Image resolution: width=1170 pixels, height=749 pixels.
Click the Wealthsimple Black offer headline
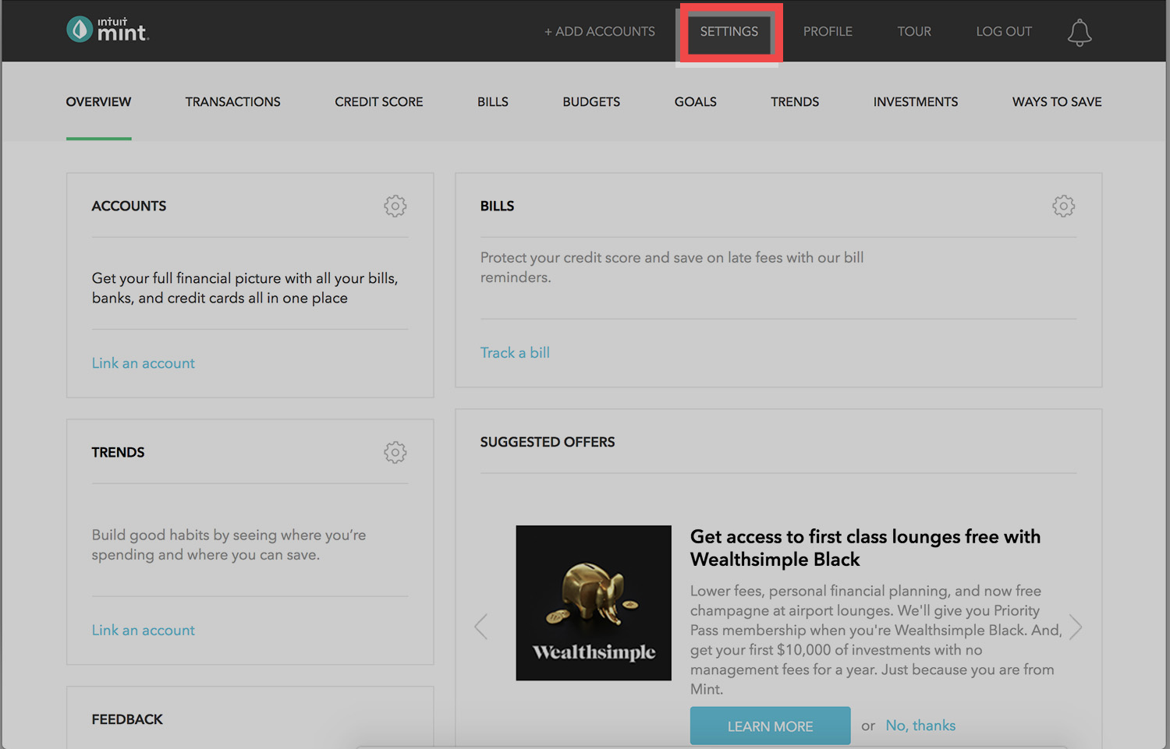[865, 548]
